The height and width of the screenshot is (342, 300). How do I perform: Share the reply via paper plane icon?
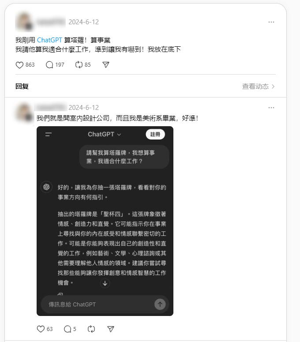pyautogui.click(x=111, y=329)
